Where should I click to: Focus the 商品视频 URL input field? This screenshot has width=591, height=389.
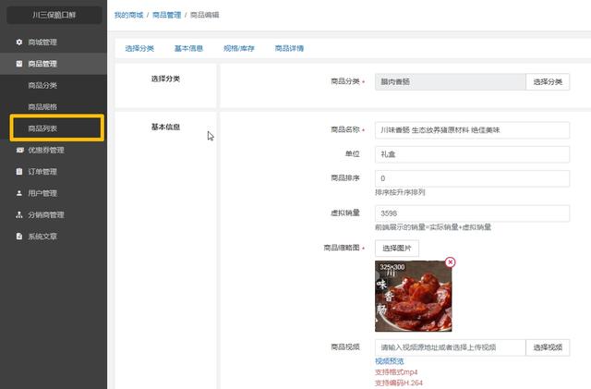tap(451, 347)
